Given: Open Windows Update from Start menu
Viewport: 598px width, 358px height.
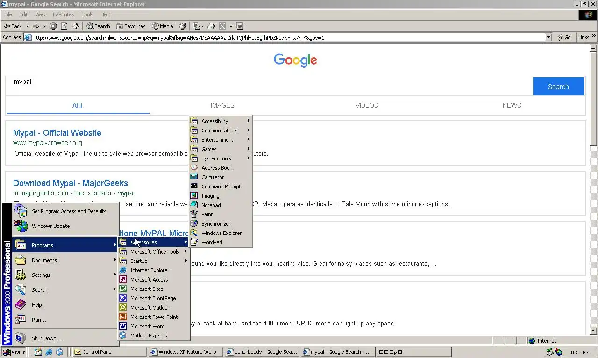Looking at the screenshot, I should [x=65, y=226].
